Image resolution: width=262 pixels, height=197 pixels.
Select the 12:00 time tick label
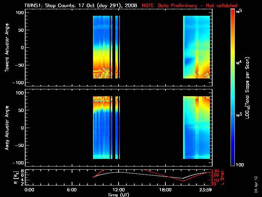tap(119, 190)
